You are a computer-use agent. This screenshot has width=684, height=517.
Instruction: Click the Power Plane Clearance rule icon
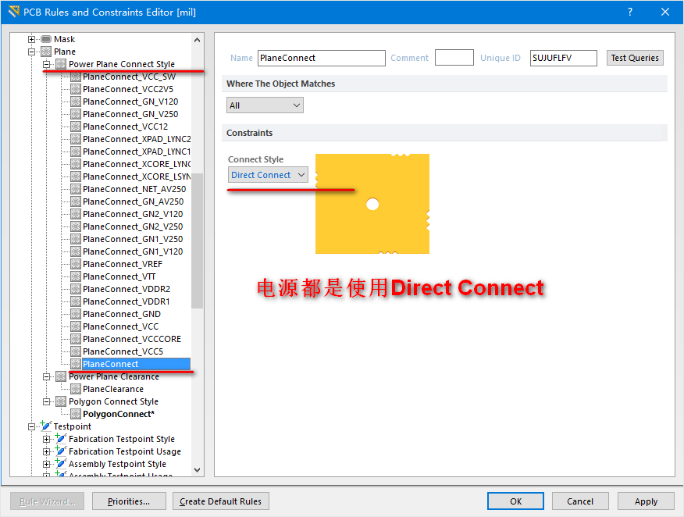(61, 376)
